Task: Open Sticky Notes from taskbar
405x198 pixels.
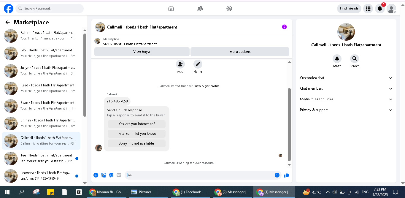Action: coord(50,192)
